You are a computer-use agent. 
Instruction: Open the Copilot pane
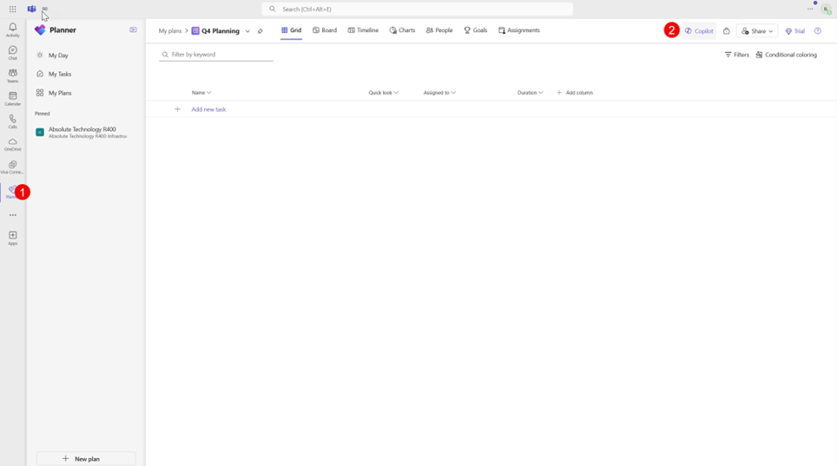coord(699,31)
